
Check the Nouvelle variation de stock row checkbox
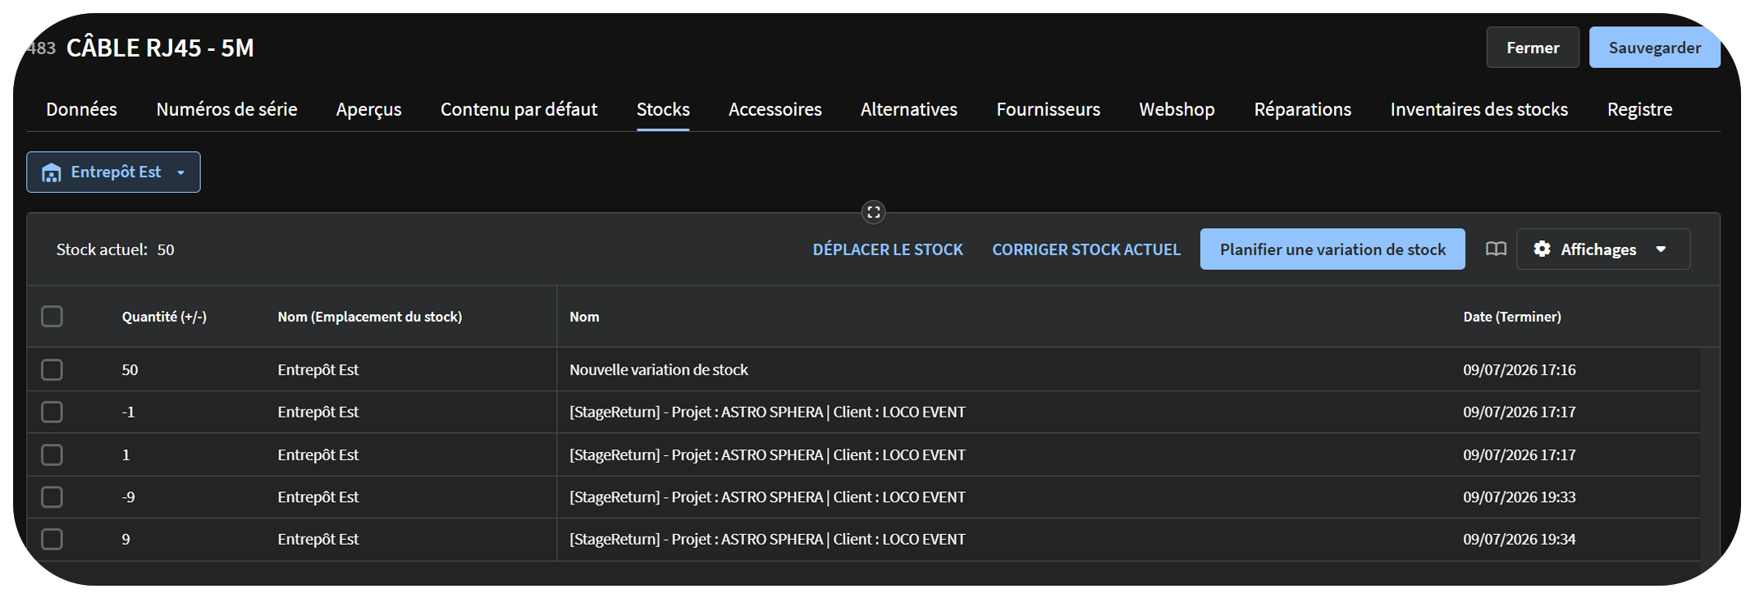click(x=52, y=370)
